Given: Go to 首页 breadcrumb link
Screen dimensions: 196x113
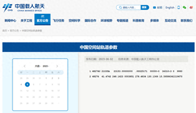Looking at the screenshot, I should [5, 31].
